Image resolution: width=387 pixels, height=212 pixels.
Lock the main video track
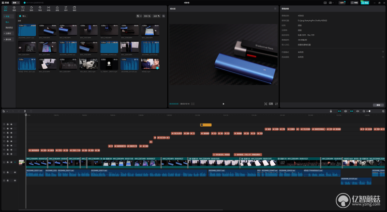[8, 162]
